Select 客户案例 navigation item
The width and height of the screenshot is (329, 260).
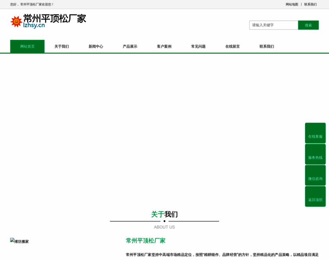(164, 46)
